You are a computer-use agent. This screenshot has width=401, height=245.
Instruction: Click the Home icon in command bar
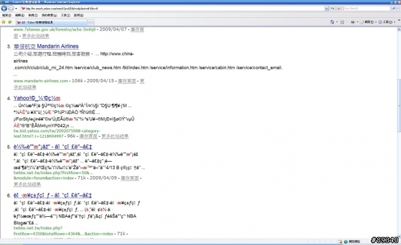[332, 23]
